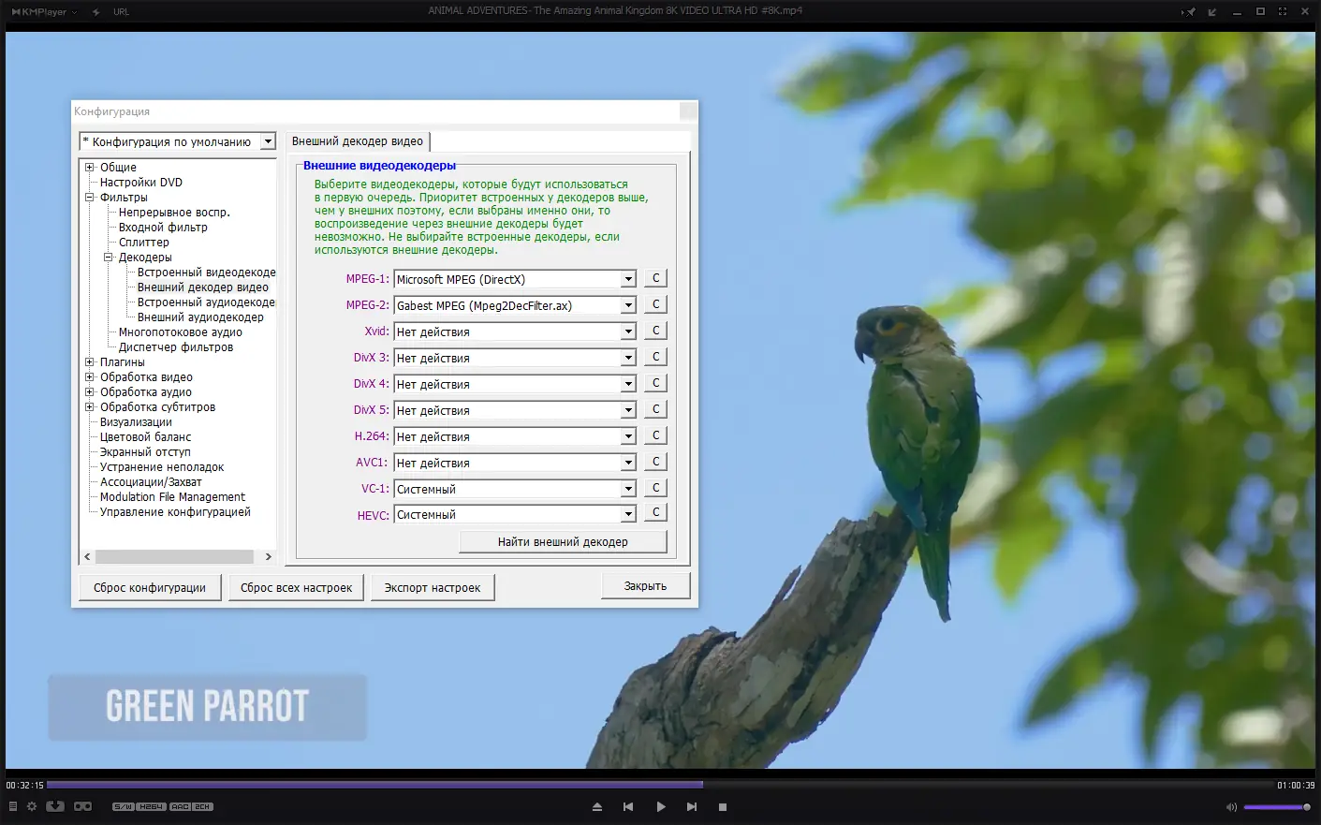Click 'Найти внешний декодер' button
Viewport: 1321px width, 825px height.
point(563,541)
